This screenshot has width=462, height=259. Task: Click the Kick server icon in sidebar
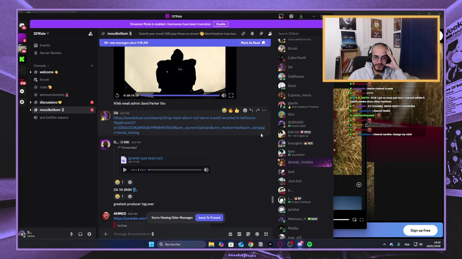22,59
